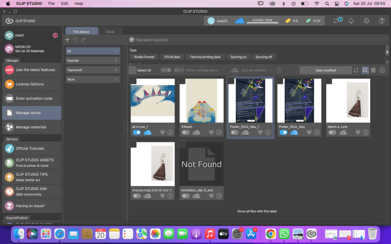Viewport: 391px width, 244px height.
Task: Switch to list view icon
Action: click(x=373, y=70)
